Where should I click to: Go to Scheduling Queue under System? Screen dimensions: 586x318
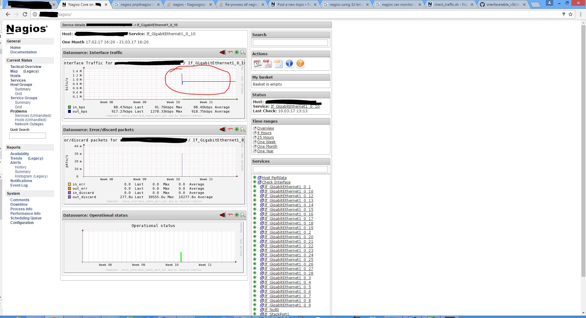[x=26, y=218]
